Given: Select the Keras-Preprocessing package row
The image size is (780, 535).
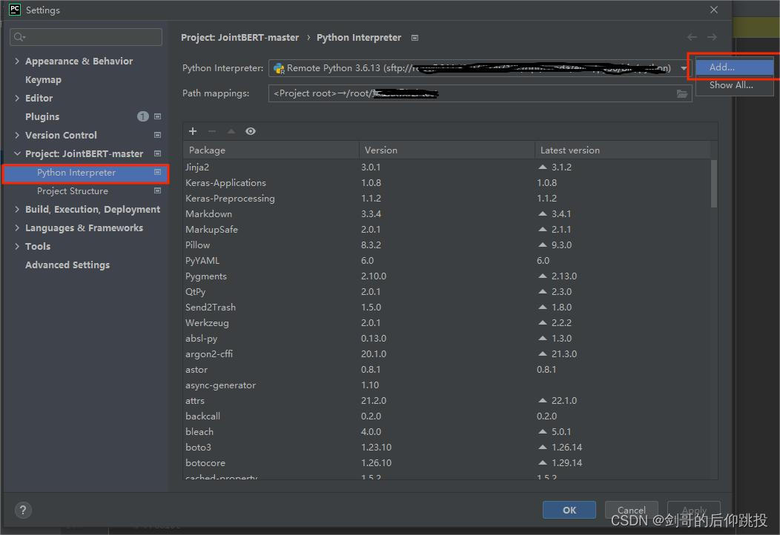Looking at the screenshot, I should point(446,199).
